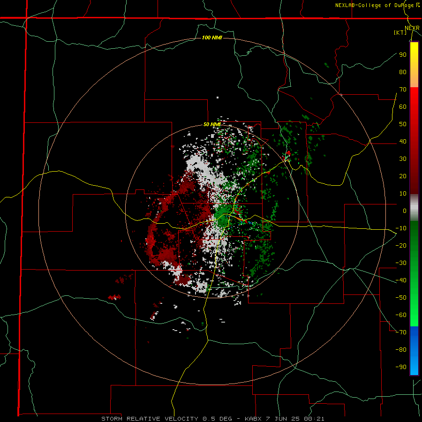Click the [KT] unit label
This screenshot has height=422, width=422.
pos(400,32)
